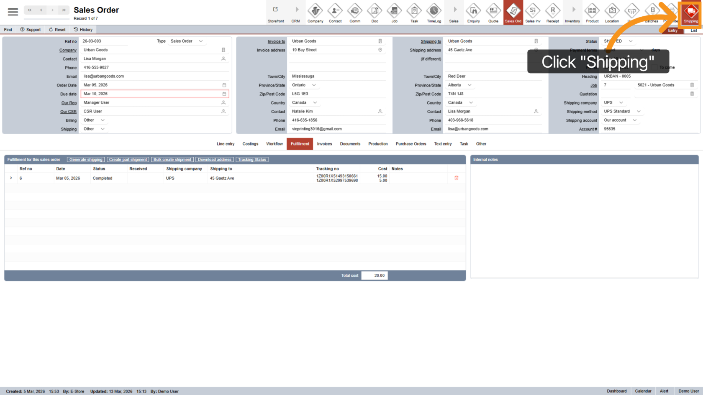Image resolution: width=703 pixels, height=395 pixels.
Task: Click the Tracking Status button
Action: pyautogui.click(x=252, y=160)
